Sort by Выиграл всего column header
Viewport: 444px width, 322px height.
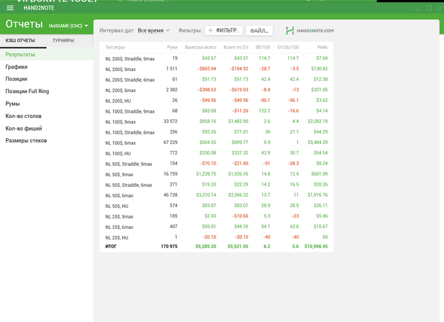coord(200,48)
